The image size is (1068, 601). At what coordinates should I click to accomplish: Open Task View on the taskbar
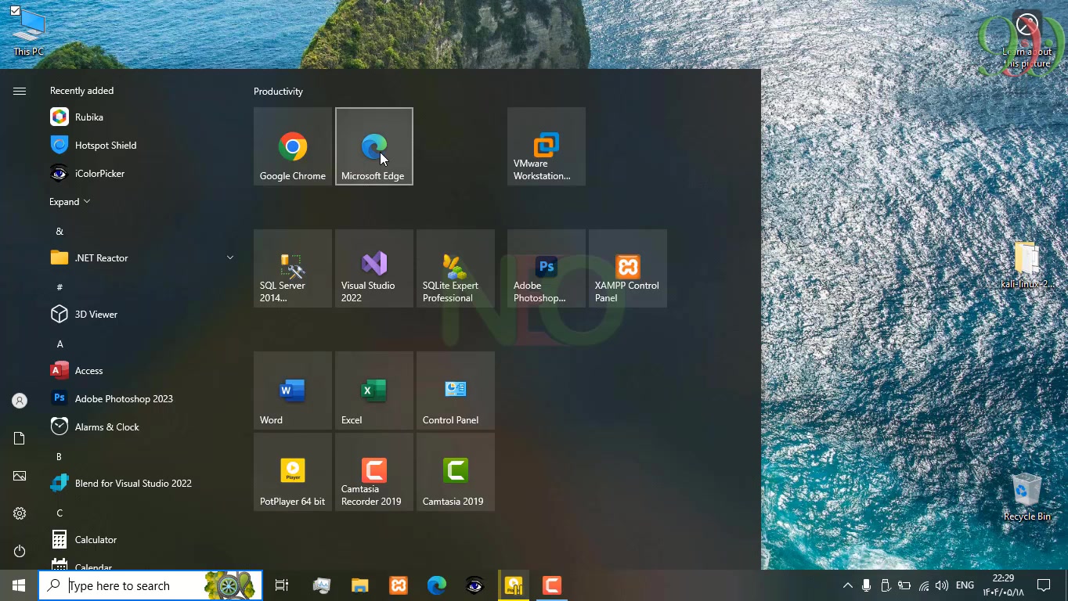282,585
